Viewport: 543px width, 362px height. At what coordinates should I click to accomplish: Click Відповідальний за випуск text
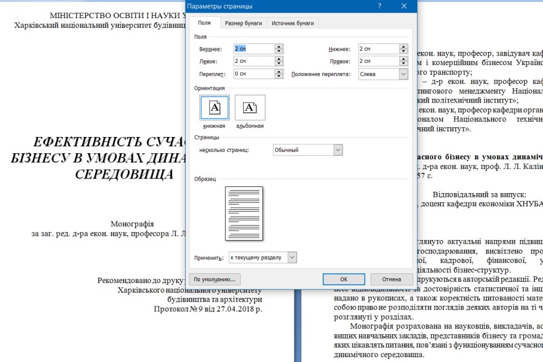pyautogui.click(x=479, y=194)
